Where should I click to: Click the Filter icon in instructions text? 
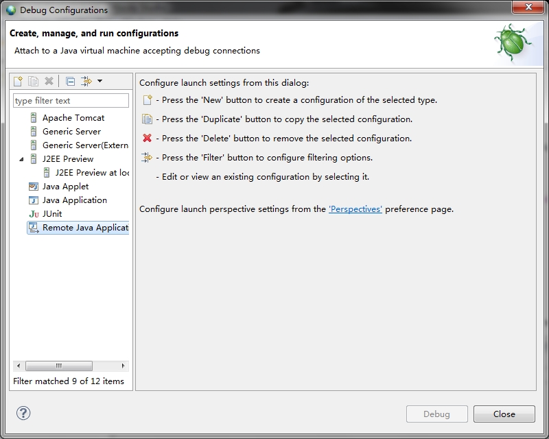(147, 158)
